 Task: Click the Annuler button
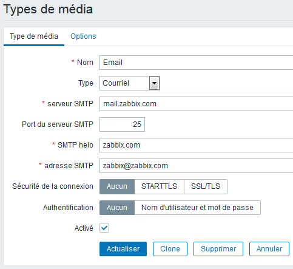269,249
